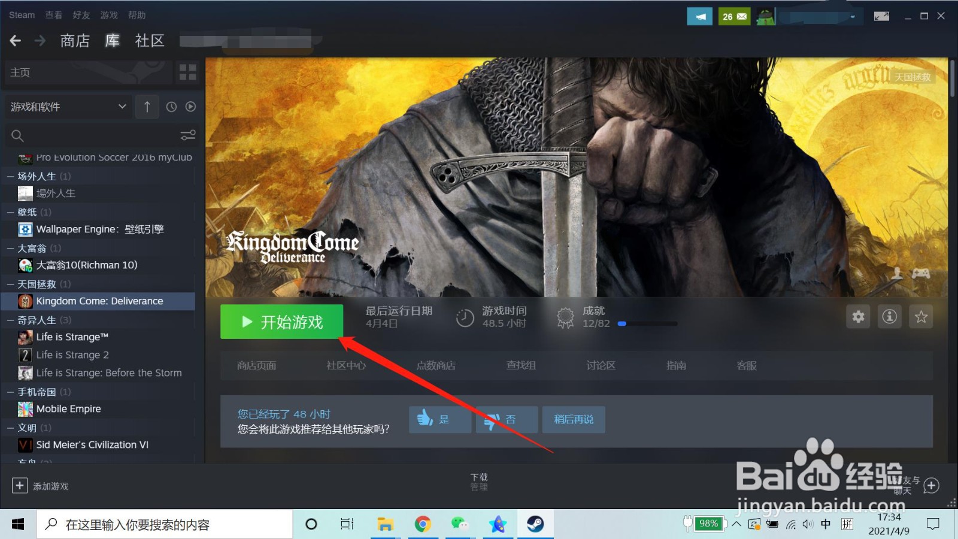Open 讨论区 link

(x=601, y=365)
